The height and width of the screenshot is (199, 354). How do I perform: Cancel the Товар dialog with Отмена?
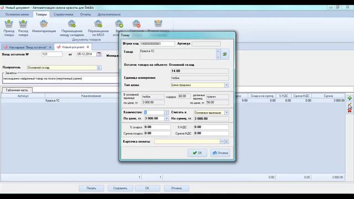coord(220,153)
